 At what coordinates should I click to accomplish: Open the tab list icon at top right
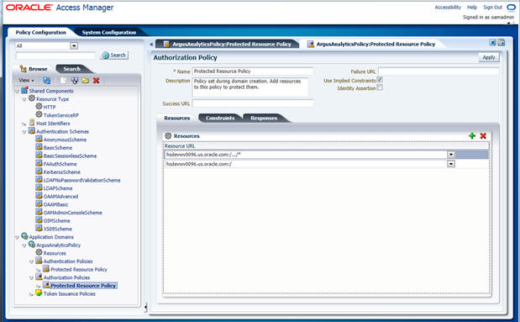coord(502,43)
